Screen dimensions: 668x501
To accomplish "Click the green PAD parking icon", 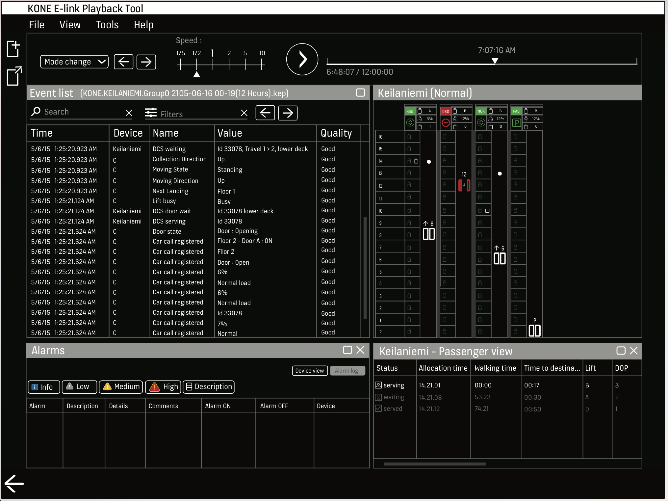I will (x=516, y=123).
